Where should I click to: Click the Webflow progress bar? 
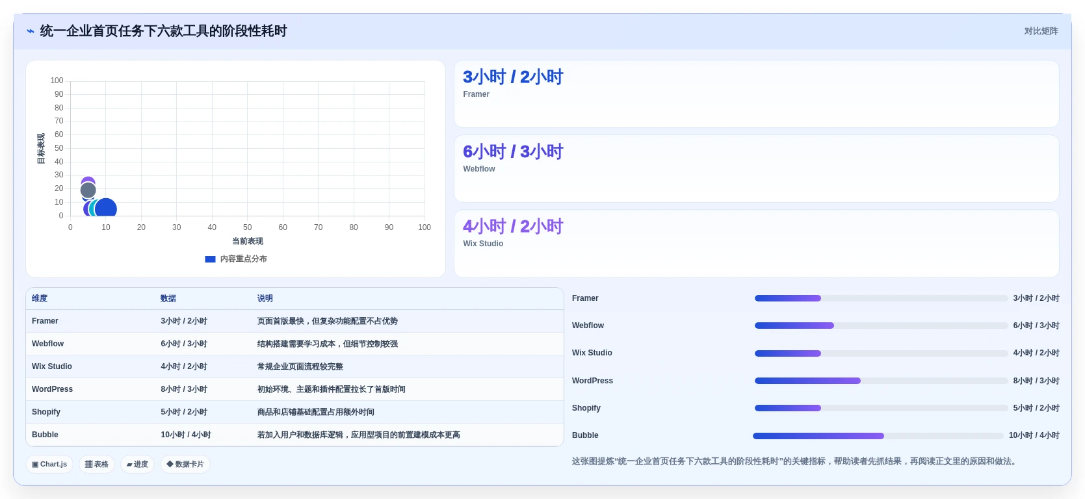(881, 326)
